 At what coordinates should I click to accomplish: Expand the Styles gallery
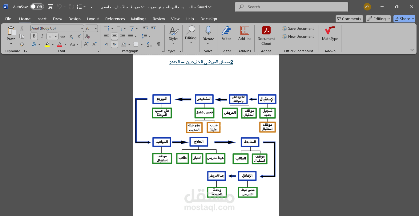(x=173, y=35)
